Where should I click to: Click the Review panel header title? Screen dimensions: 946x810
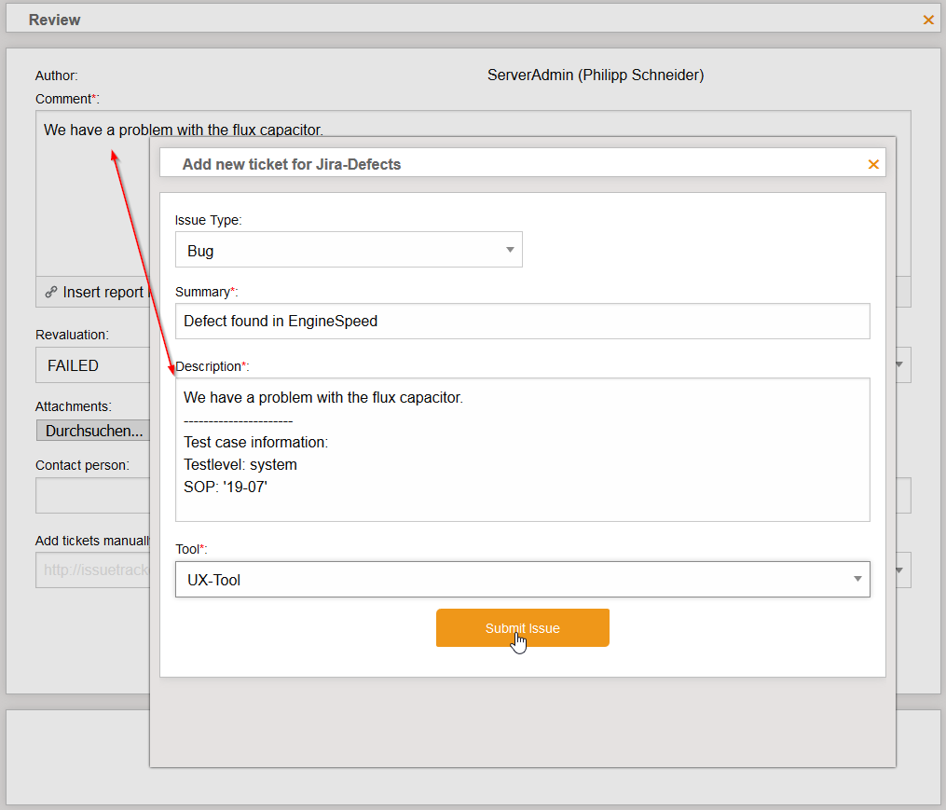tap(54, 20)
